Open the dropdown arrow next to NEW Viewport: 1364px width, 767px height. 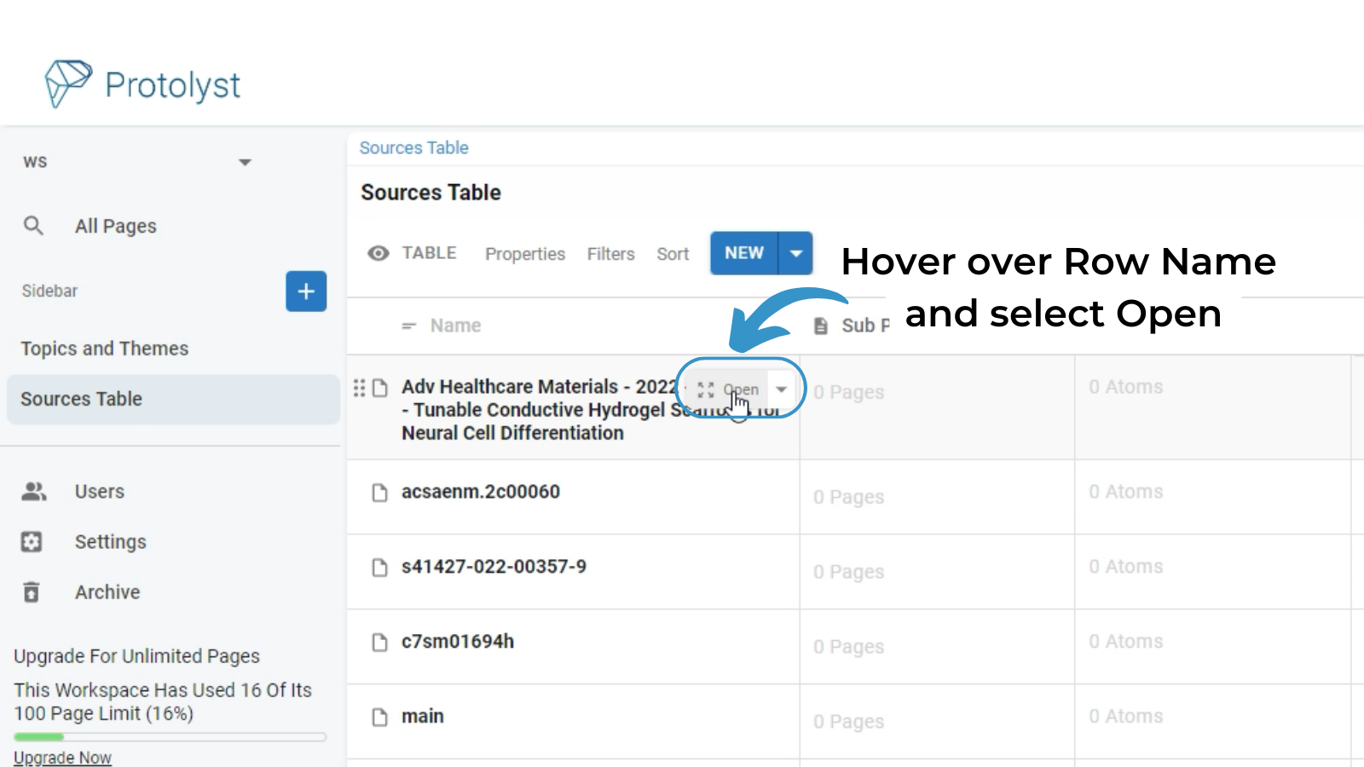(x=795, y=253)
